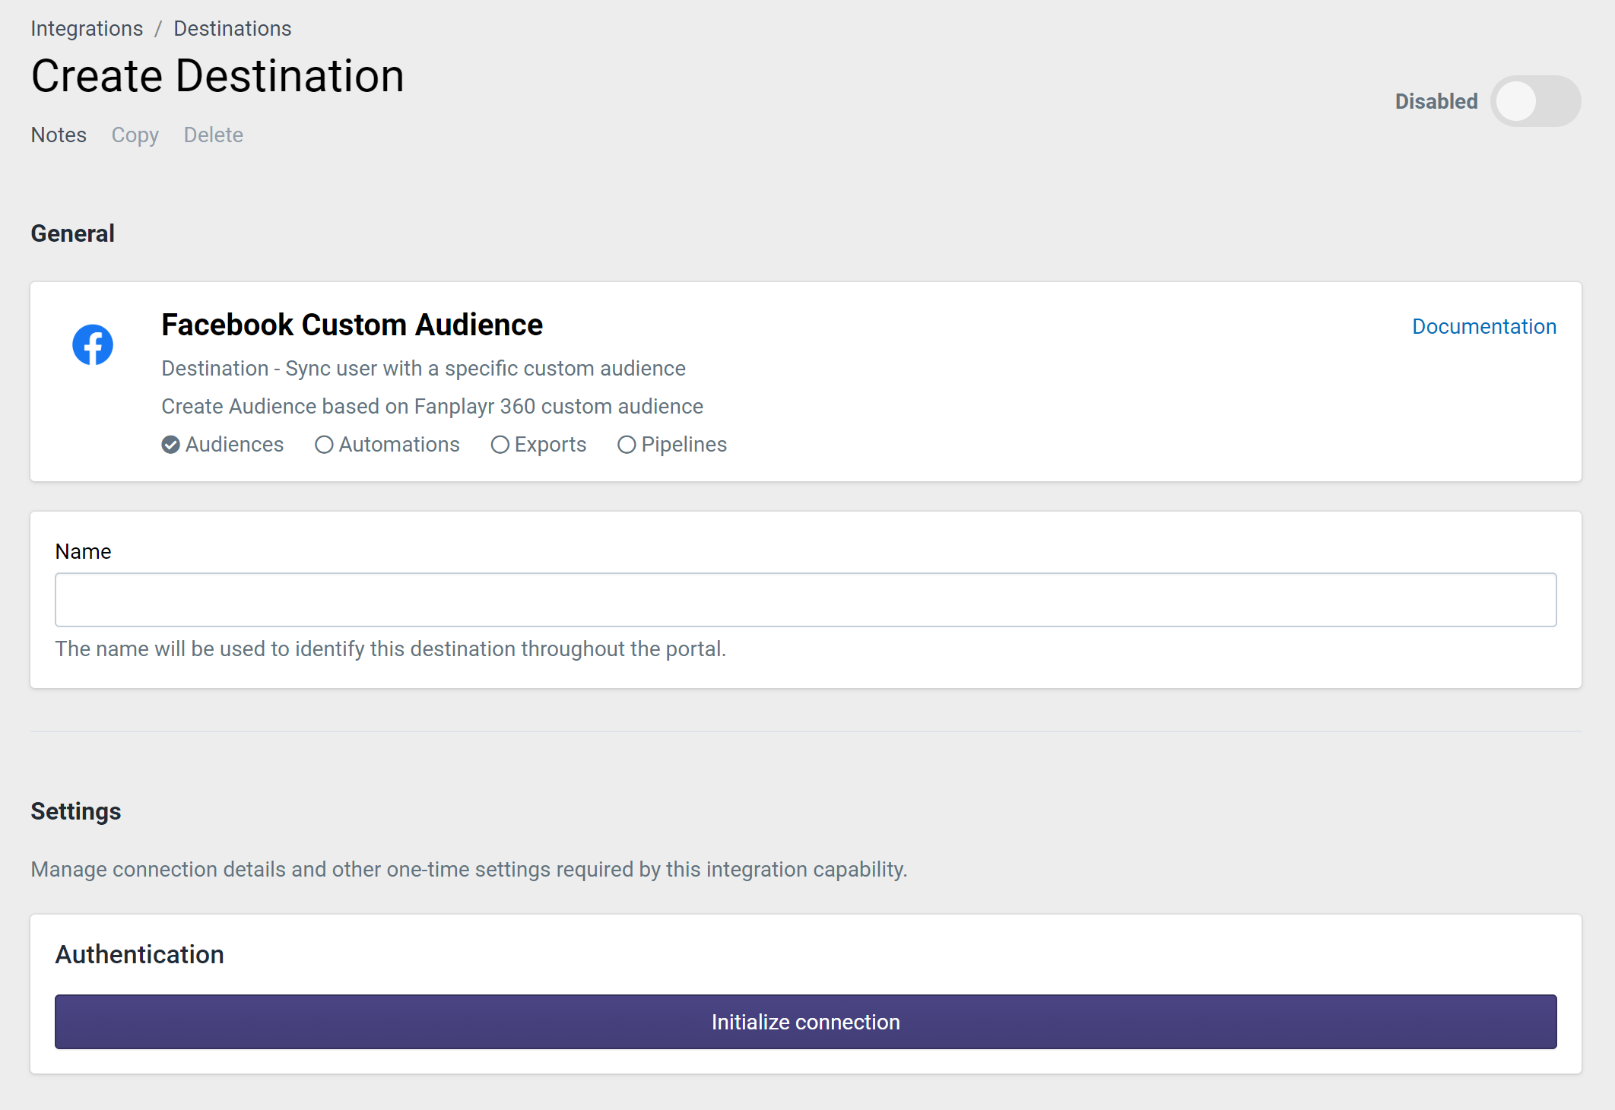Click 'Destination - Sync user' description text

(424, 369)
